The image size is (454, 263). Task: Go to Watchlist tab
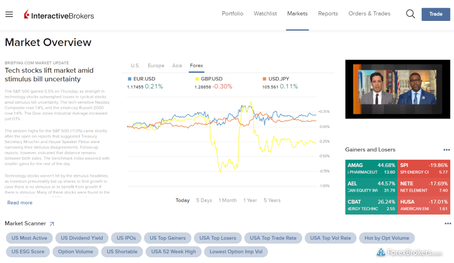(x=265, y=14)
